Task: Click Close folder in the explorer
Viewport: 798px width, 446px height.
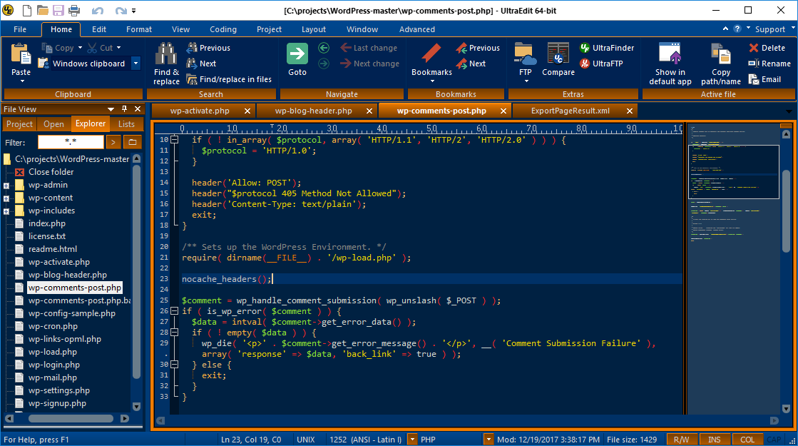Action: coord(51,172)
